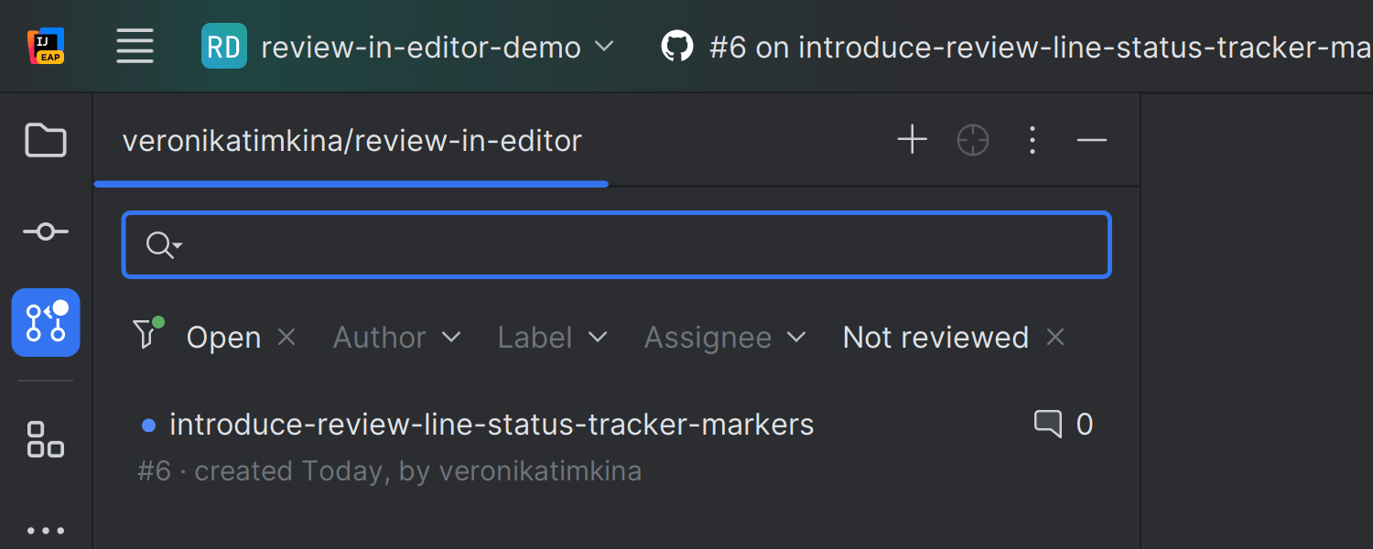
Task: Select the Pull Requests tool window icon
Action: point(45,322)
